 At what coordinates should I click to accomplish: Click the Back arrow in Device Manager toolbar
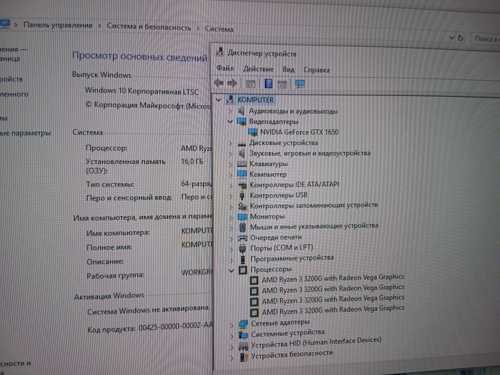219,83
